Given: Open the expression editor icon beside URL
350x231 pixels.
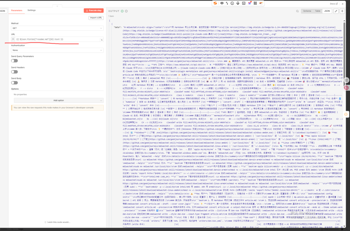Looking at the screenshot, I should click(102, 40).
